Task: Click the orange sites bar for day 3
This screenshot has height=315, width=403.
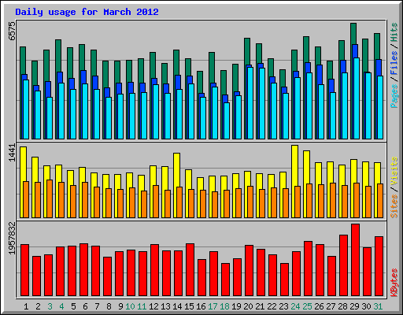Action: click(50, 198)
